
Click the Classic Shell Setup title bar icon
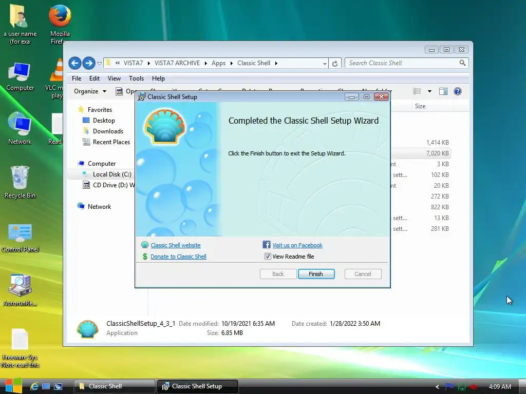[x=142, y=97]
